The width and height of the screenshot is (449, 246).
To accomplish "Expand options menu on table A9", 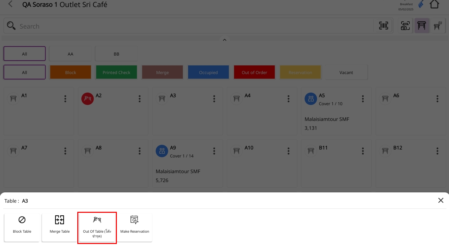I will [214, 151].
